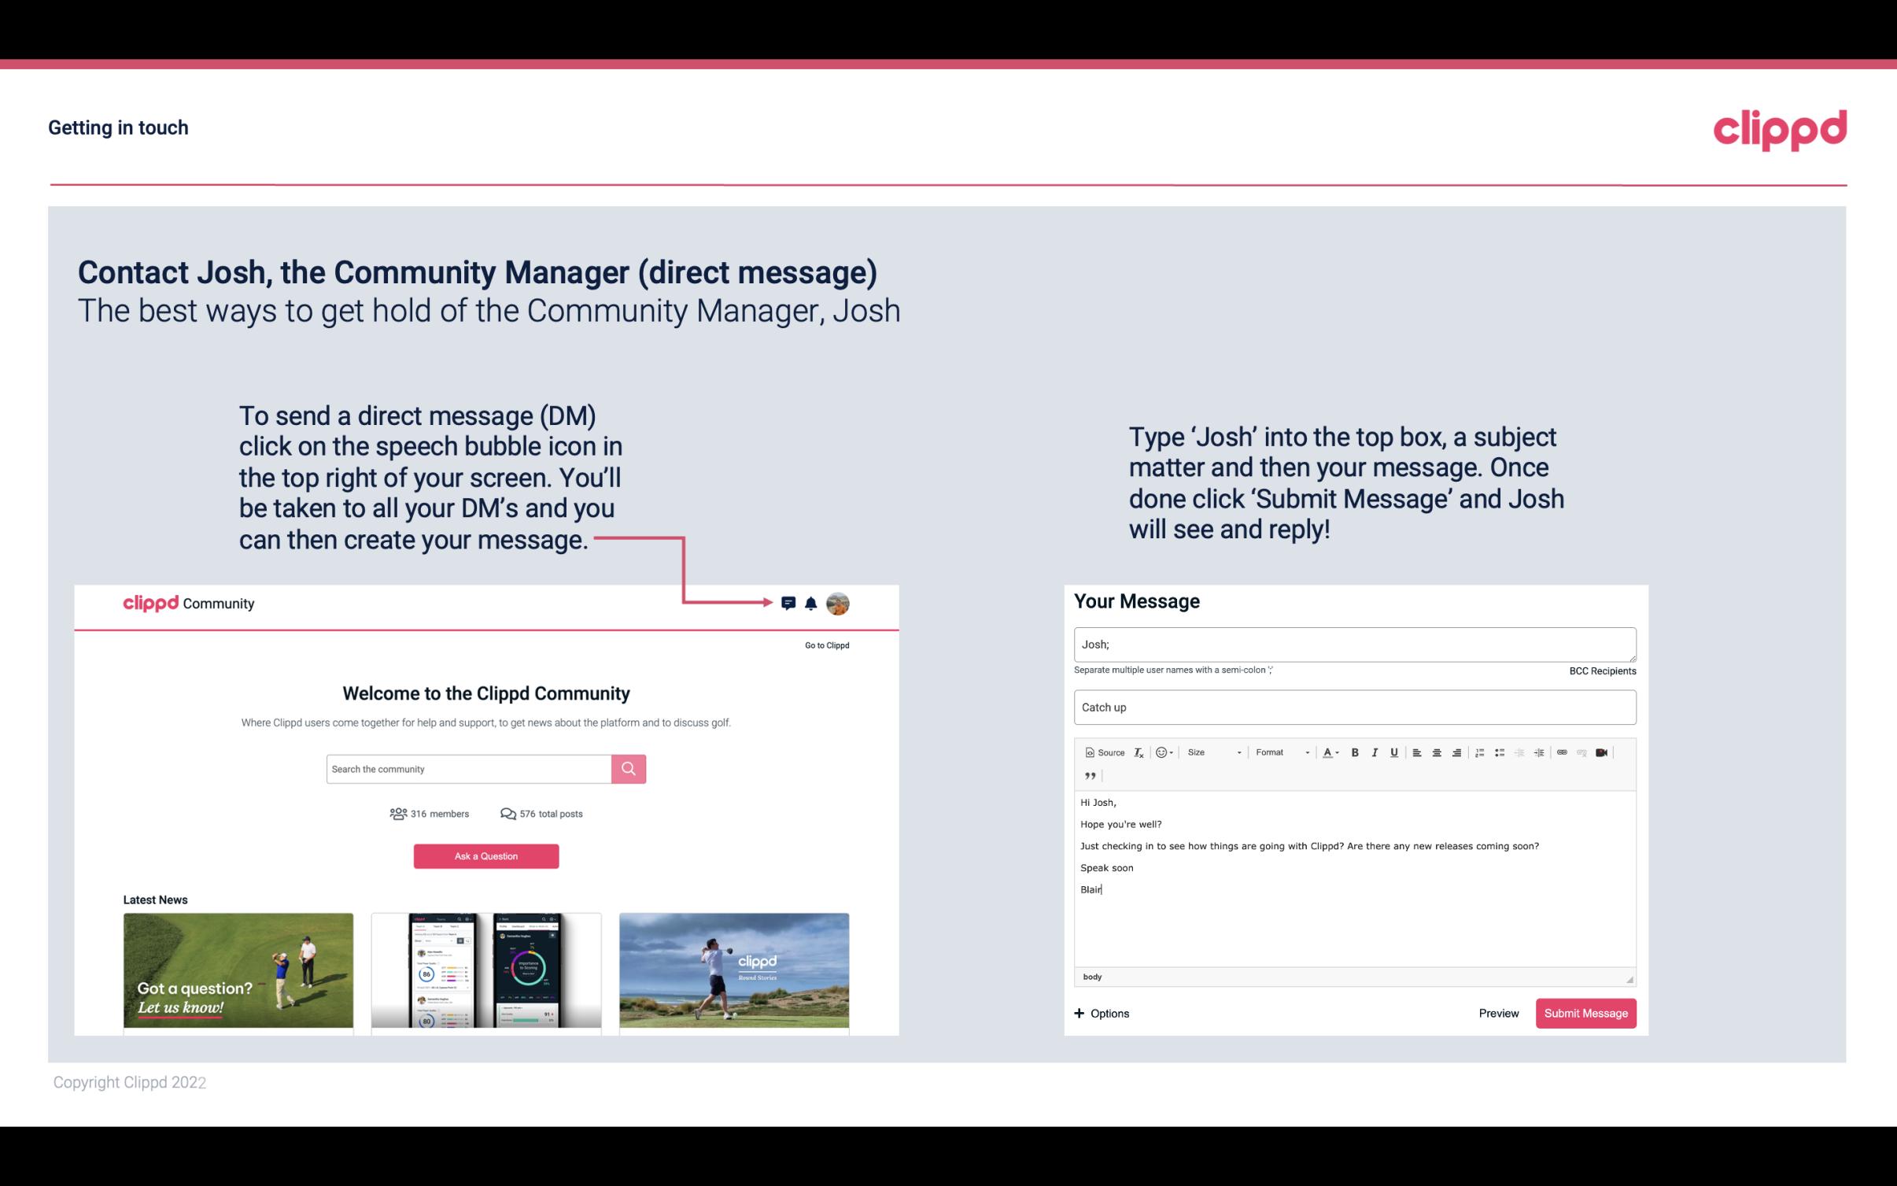Click the Ask a Question button
This screenshot has height=1186, width=1897.
click(x=486, y=855)
